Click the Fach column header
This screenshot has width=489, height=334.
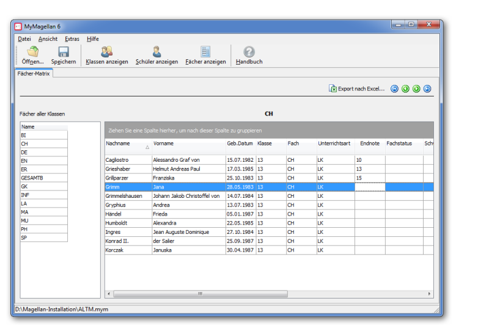click(301, 146)
